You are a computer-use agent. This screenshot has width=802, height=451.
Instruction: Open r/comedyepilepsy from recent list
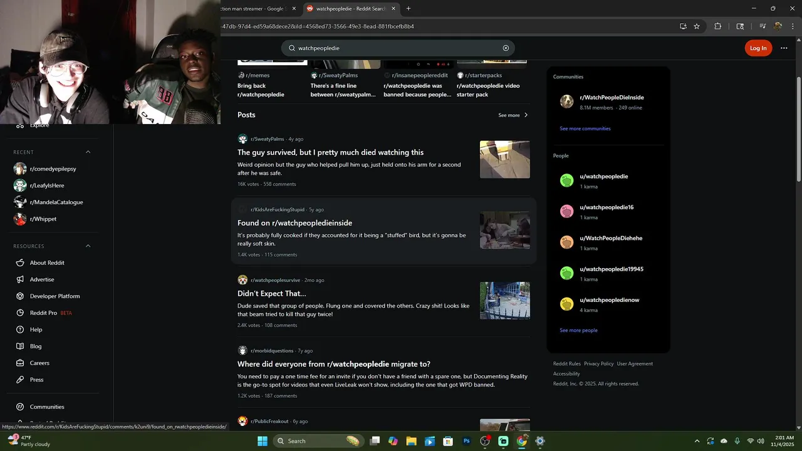pyautogui.click(x=53, y=168)
